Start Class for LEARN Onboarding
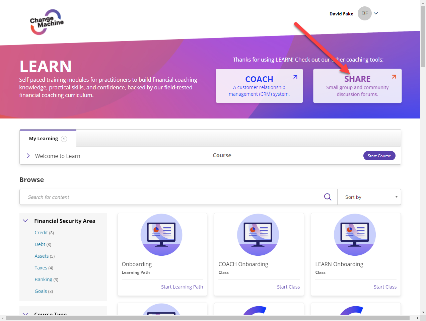426x321 pixels. pos(385,287)
